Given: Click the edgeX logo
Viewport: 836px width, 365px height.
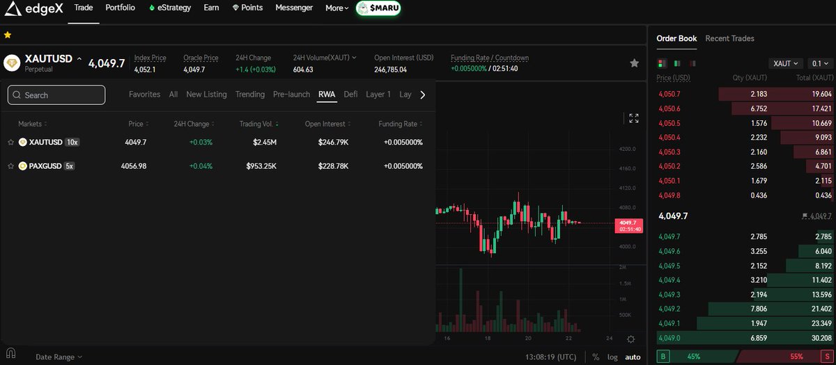Looking at the screenshot, I should pos(33,8).
